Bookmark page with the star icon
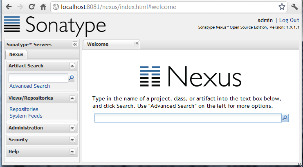Image resolution: width=303 pixels, height=167 pixels. (x=282, y=7)
